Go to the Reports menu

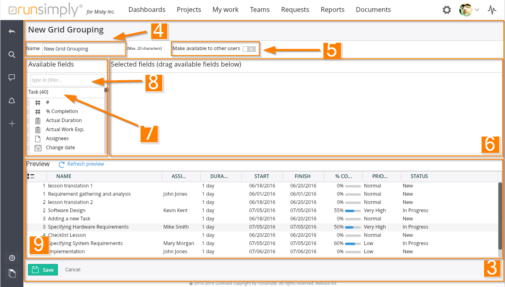332,9
